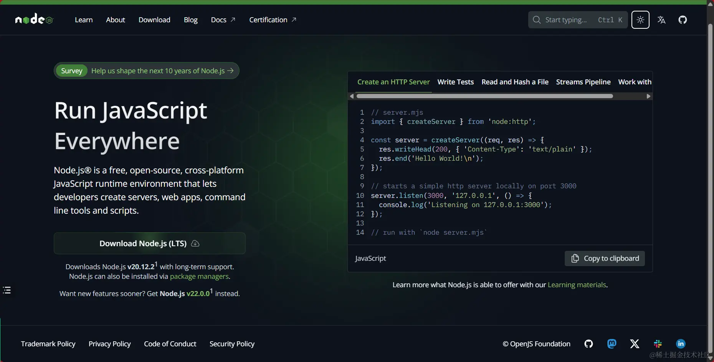Open the survey banner link
This screenshot has width=714, height=362.
(x=147, y=71)
